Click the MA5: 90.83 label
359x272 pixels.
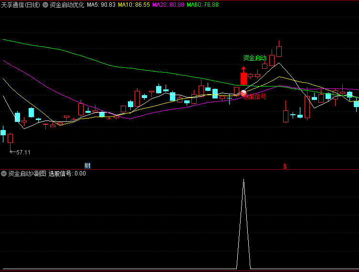pyautogui.click(x=101, y=5)
